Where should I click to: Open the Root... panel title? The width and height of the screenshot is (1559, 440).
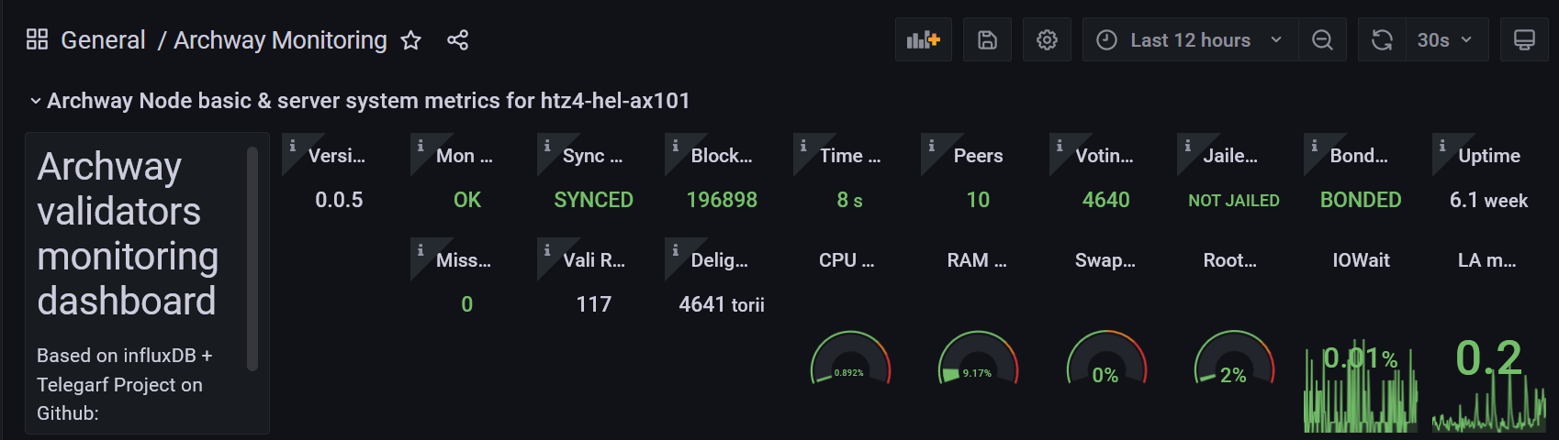[1230, 260]
